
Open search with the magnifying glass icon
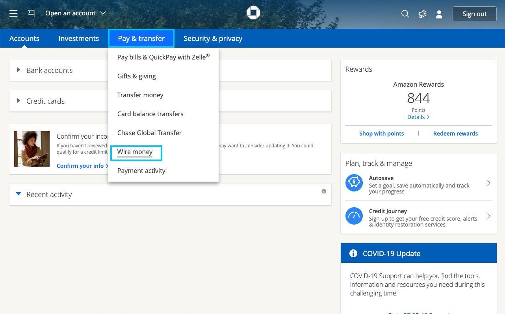pyautogui.click(x=405, y=13)
